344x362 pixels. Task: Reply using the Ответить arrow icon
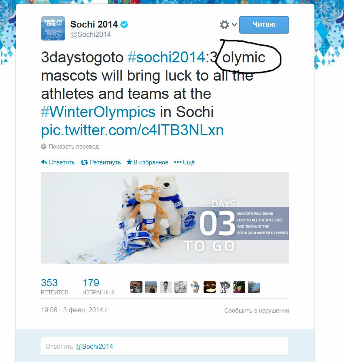(44, 162)
